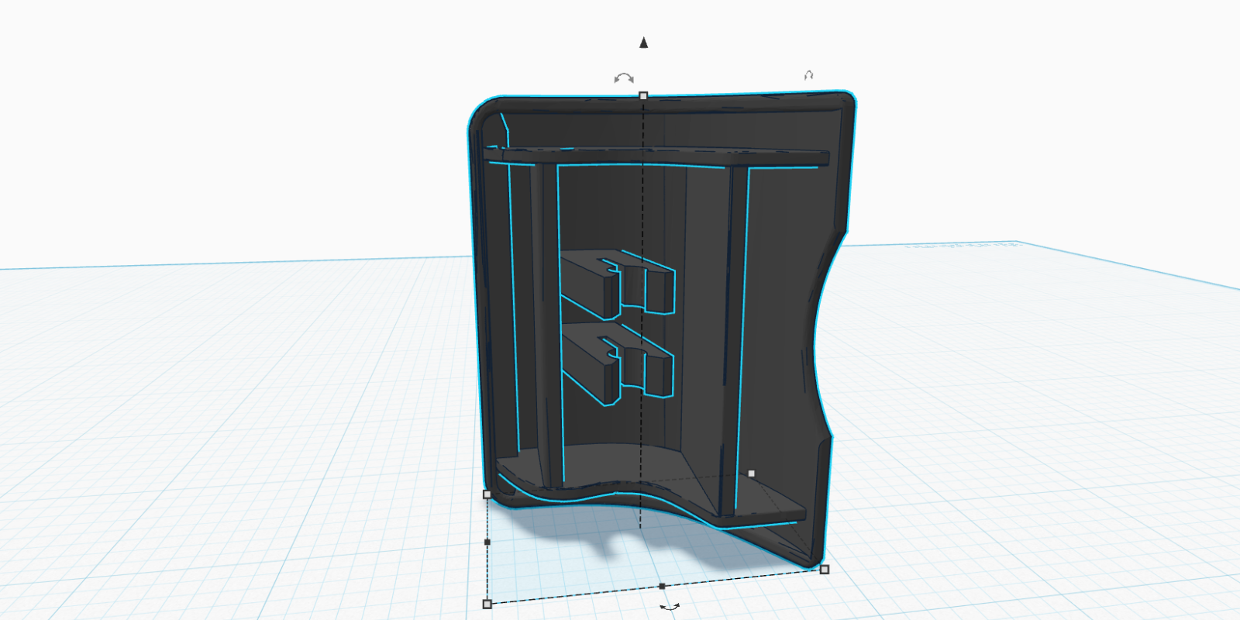Click the black midpoint handle on the front dashed edge
This screenshot has width=1240, height=620.
[662, 586]
